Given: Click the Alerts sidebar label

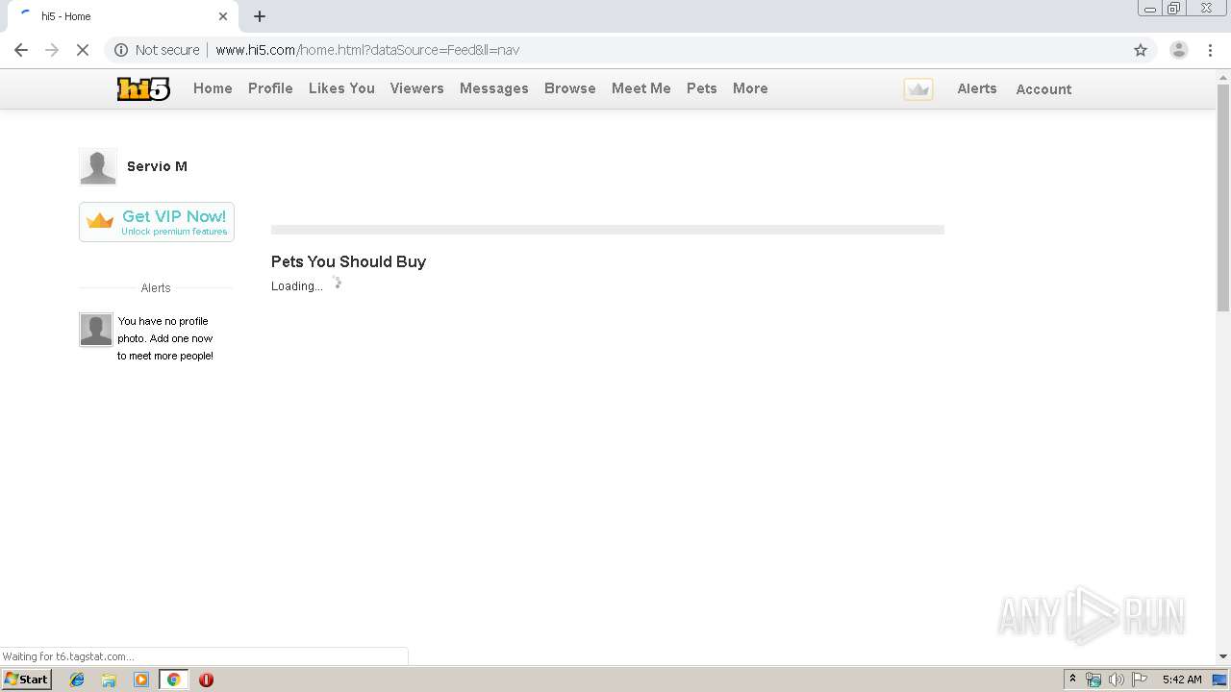Looking at the screenshot, I should tap(156, 288).
